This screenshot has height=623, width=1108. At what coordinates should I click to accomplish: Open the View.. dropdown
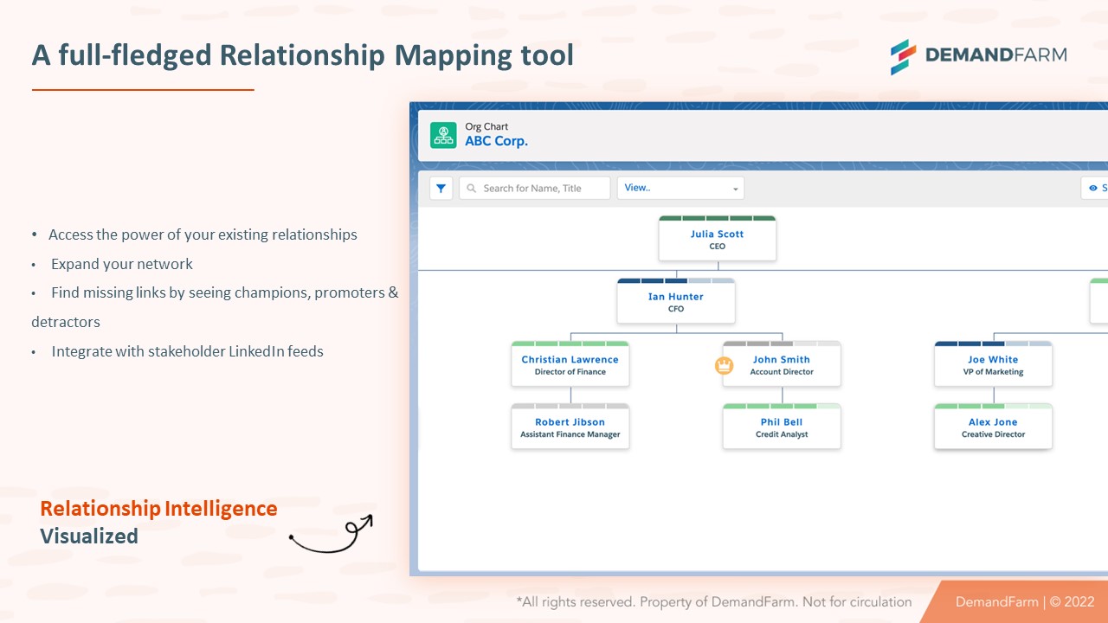(680, 188)
